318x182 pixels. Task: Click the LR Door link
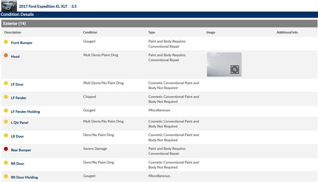point(17,137)
